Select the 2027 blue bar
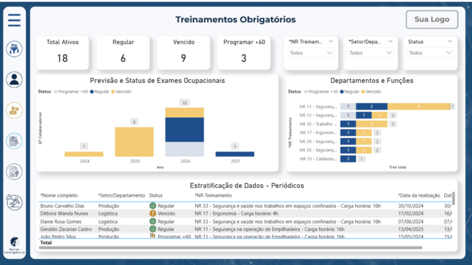This screenshot has width=472, height=265. [x=235, y=154]
